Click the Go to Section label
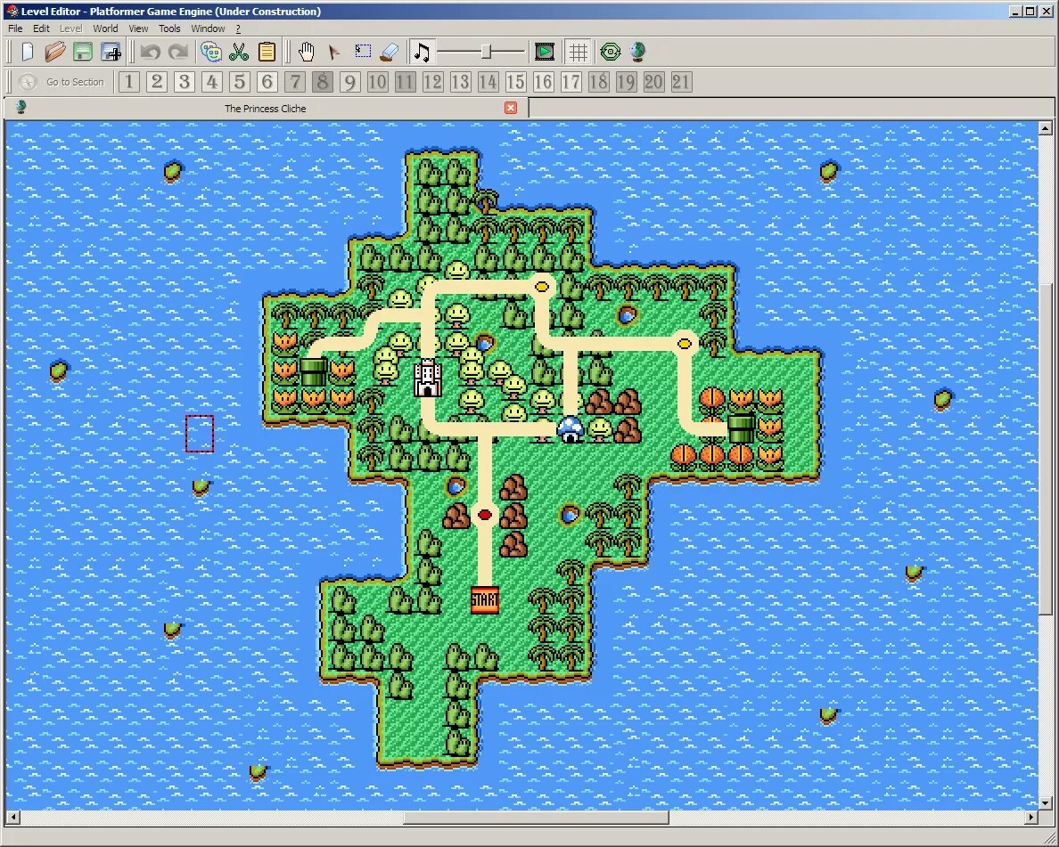Viewport: 1059px width, 847px height. pos(75,82)
